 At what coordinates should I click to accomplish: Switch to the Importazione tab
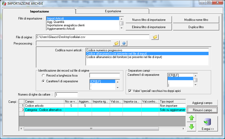[39, 11]
